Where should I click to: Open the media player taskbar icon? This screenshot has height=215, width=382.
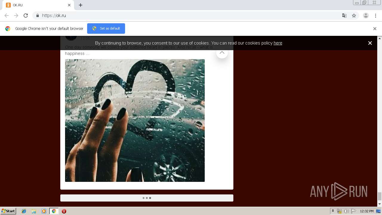pyautogui.click(x=44, y=211)
